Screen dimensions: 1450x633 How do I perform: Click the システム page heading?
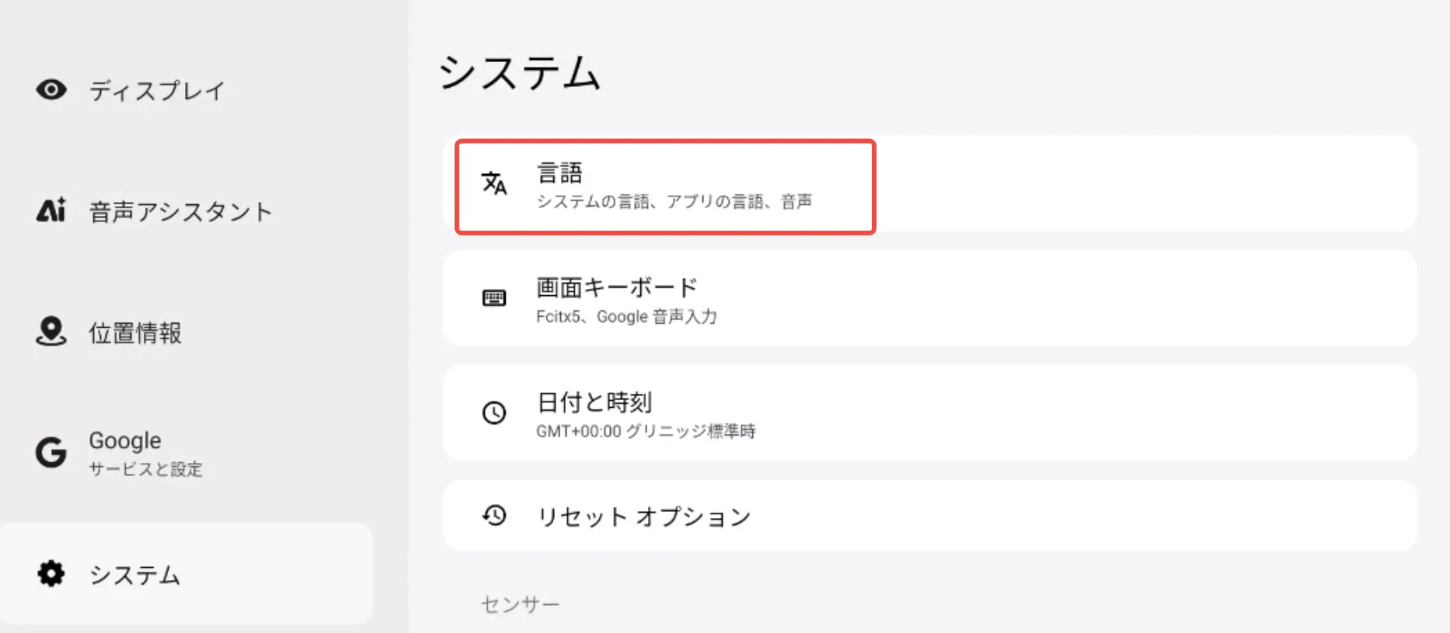point(519,74)
